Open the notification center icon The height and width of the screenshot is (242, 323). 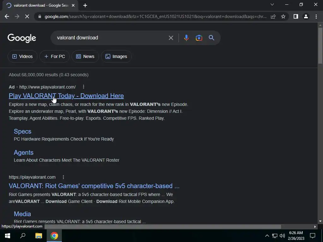(313, 236)
